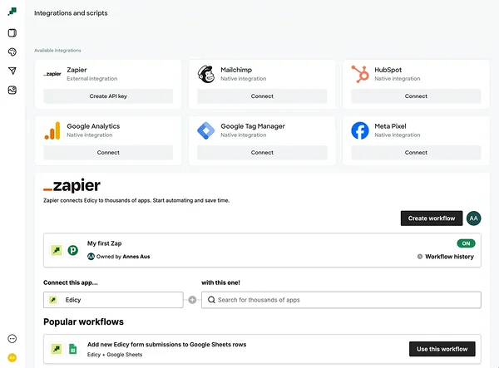Open the pages icon in sidebar
This screenshot has height=368, width=499.
click(x=12, y=32)
